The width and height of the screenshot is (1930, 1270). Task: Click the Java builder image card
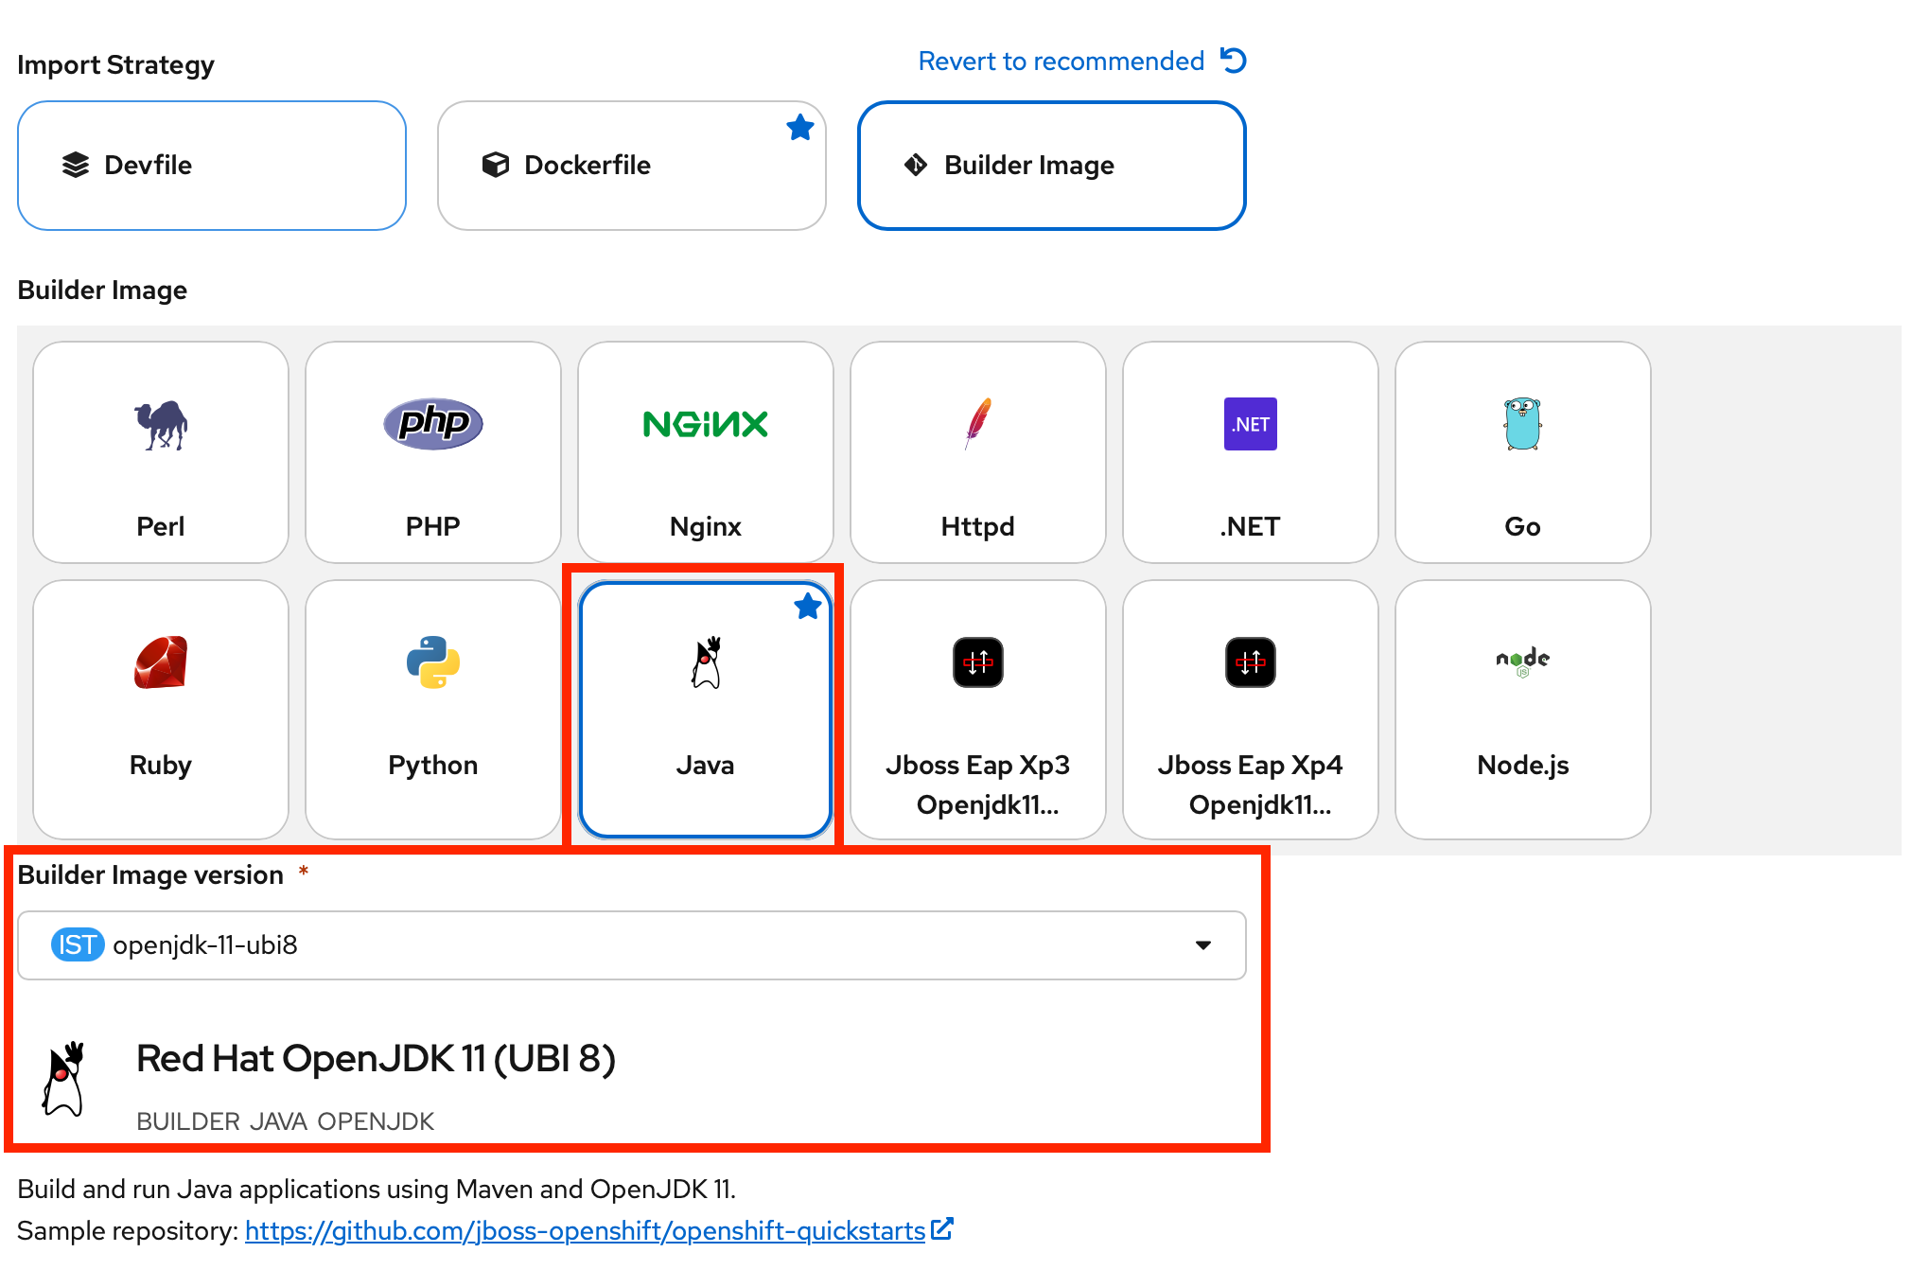(705, 710)
